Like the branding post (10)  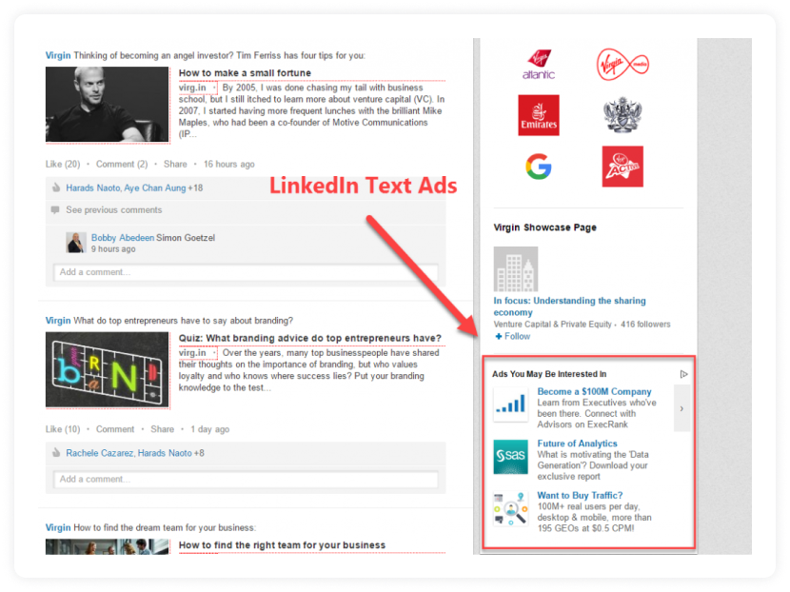(63, 429)
